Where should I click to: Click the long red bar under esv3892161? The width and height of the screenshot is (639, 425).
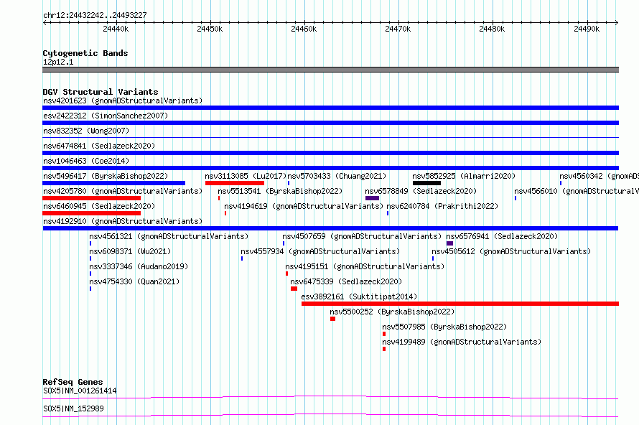tap(460, 304)
